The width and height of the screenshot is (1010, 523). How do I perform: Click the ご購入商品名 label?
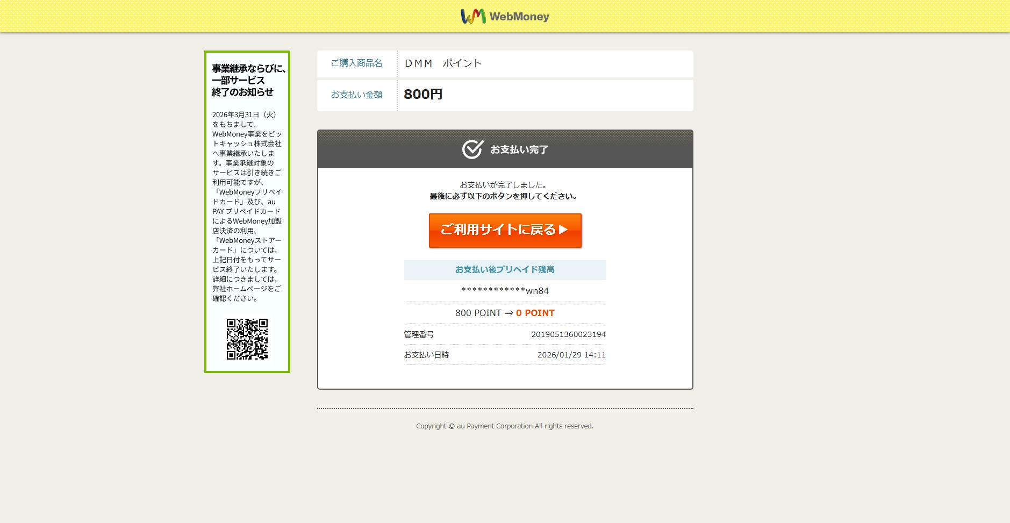356,63
